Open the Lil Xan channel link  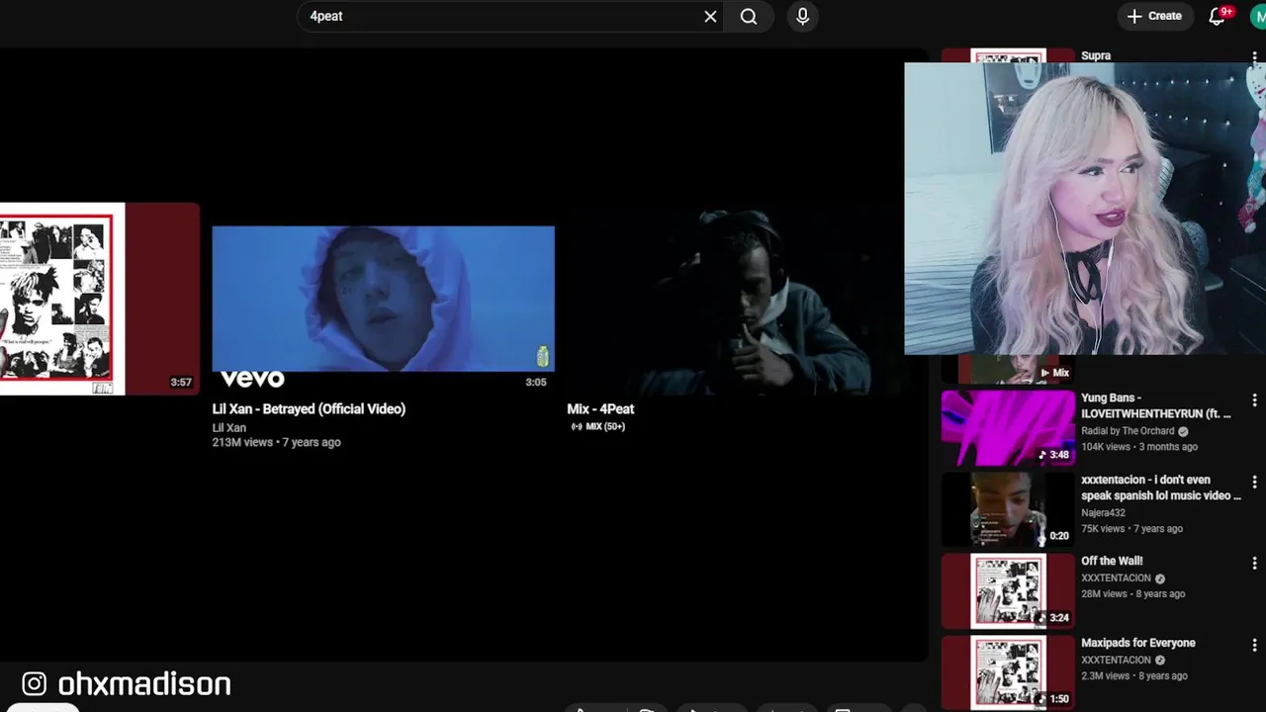(229, 428)
